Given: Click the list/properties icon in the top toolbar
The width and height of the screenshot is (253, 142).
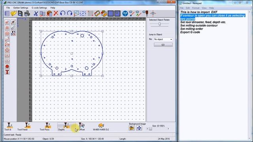Looking at the screenshot, I should point(7,13).
